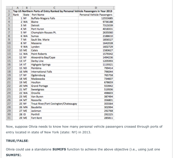Screen dimensions: 176x158
Task: Click the 'Point Roberts' cell
Action: coord(54,54)
